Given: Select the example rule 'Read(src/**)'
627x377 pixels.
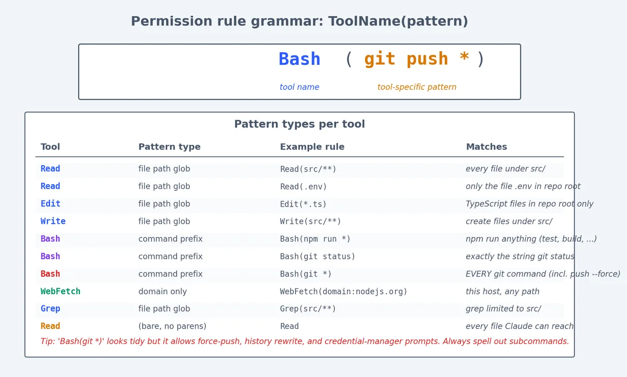Looking at the screenshot, I should point(308,169).
